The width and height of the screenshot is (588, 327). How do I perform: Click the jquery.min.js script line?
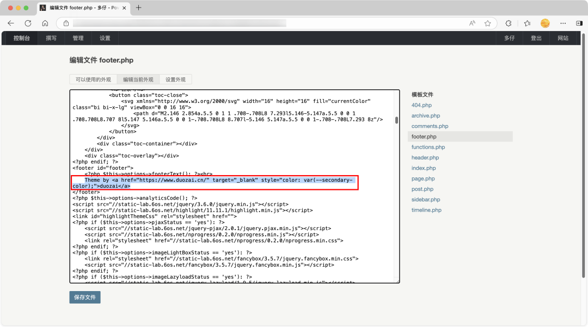180,204
